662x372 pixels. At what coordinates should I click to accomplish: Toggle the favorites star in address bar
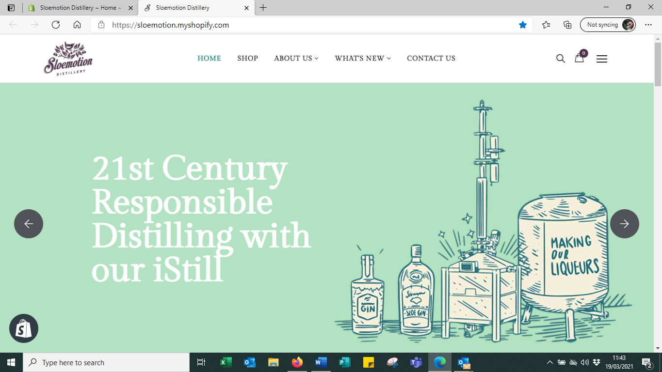click(523, 25)
